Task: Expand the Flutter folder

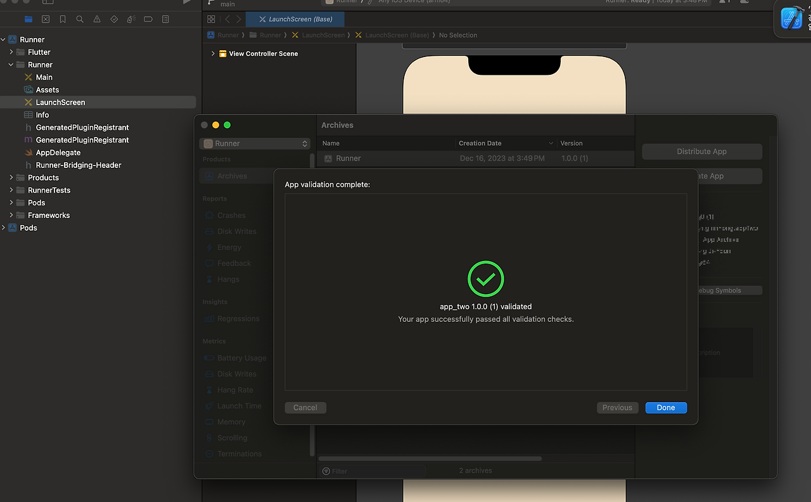Action: pos(11,52)
